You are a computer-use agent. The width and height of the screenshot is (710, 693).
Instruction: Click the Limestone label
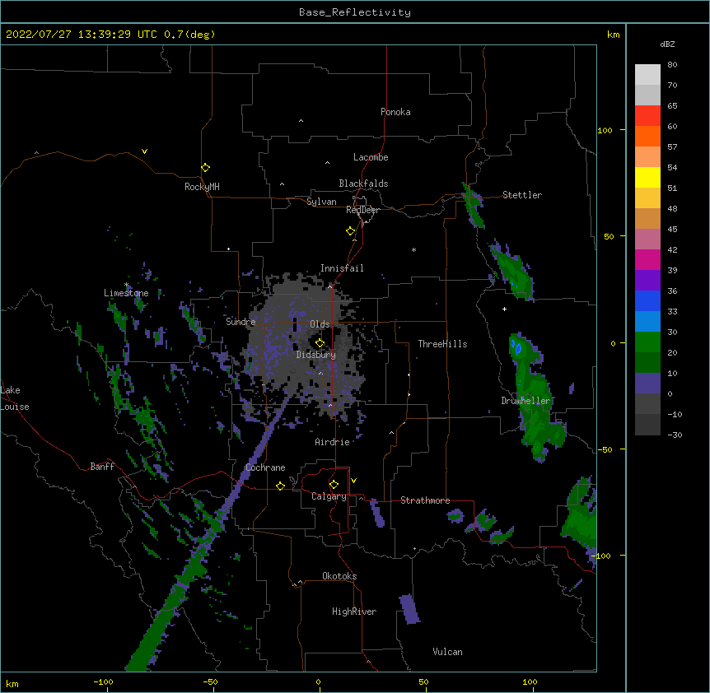[x=126, y=293]
